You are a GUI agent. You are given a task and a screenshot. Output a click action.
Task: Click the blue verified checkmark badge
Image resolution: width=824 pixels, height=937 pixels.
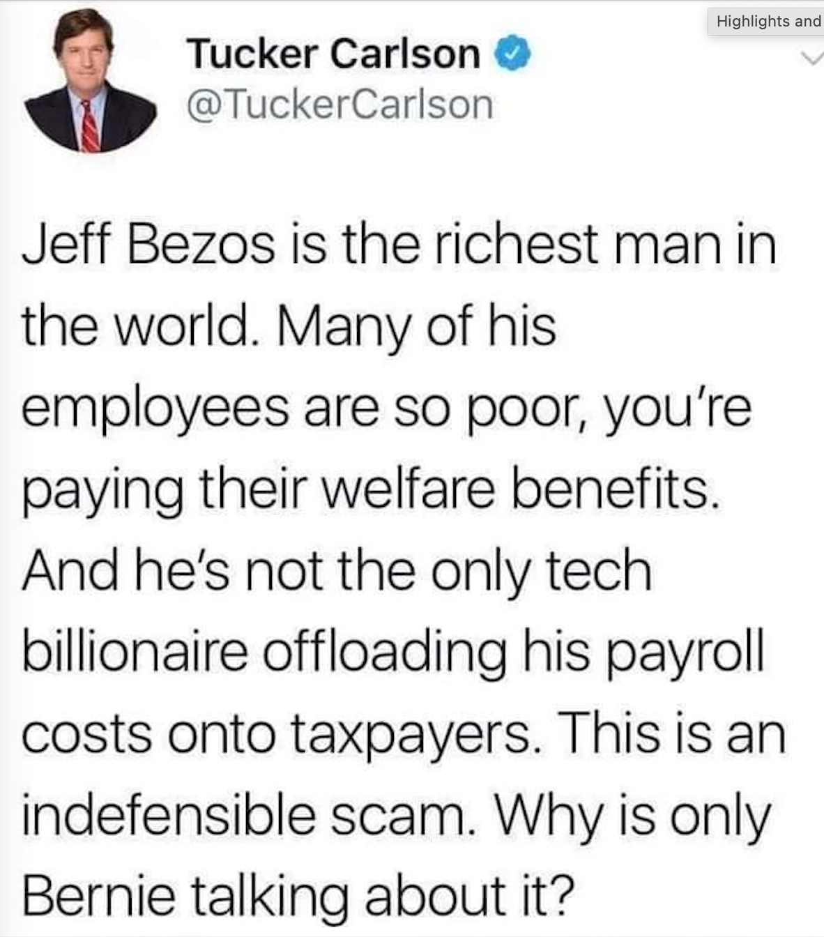[x=513, y=54]
